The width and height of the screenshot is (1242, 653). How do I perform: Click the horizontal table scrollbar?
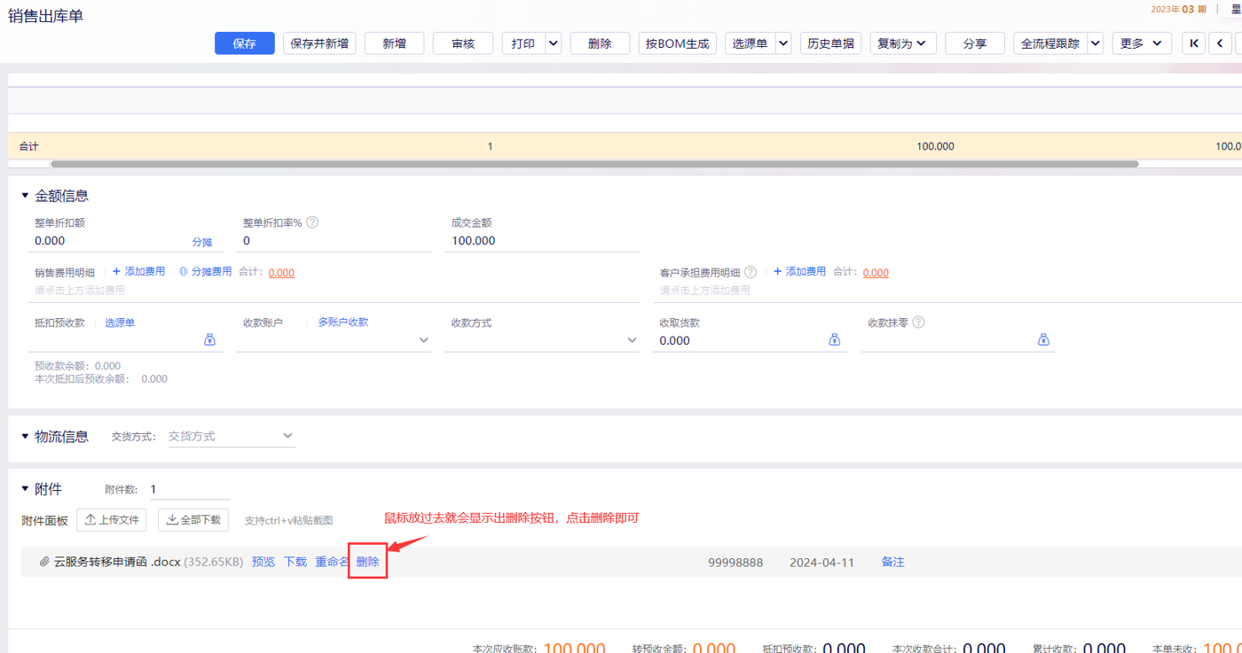(594, 164)
